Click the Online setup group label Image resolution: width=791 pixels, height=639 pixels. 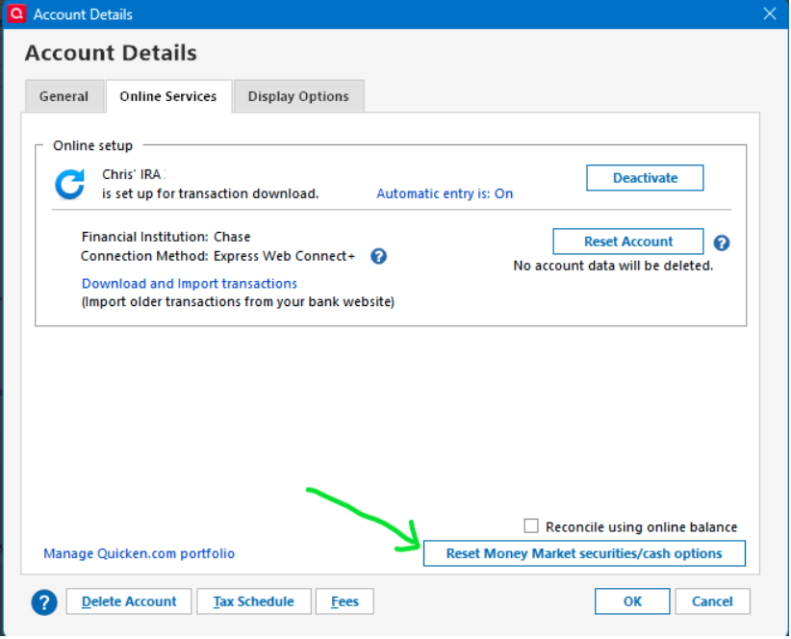coord(92,145)
